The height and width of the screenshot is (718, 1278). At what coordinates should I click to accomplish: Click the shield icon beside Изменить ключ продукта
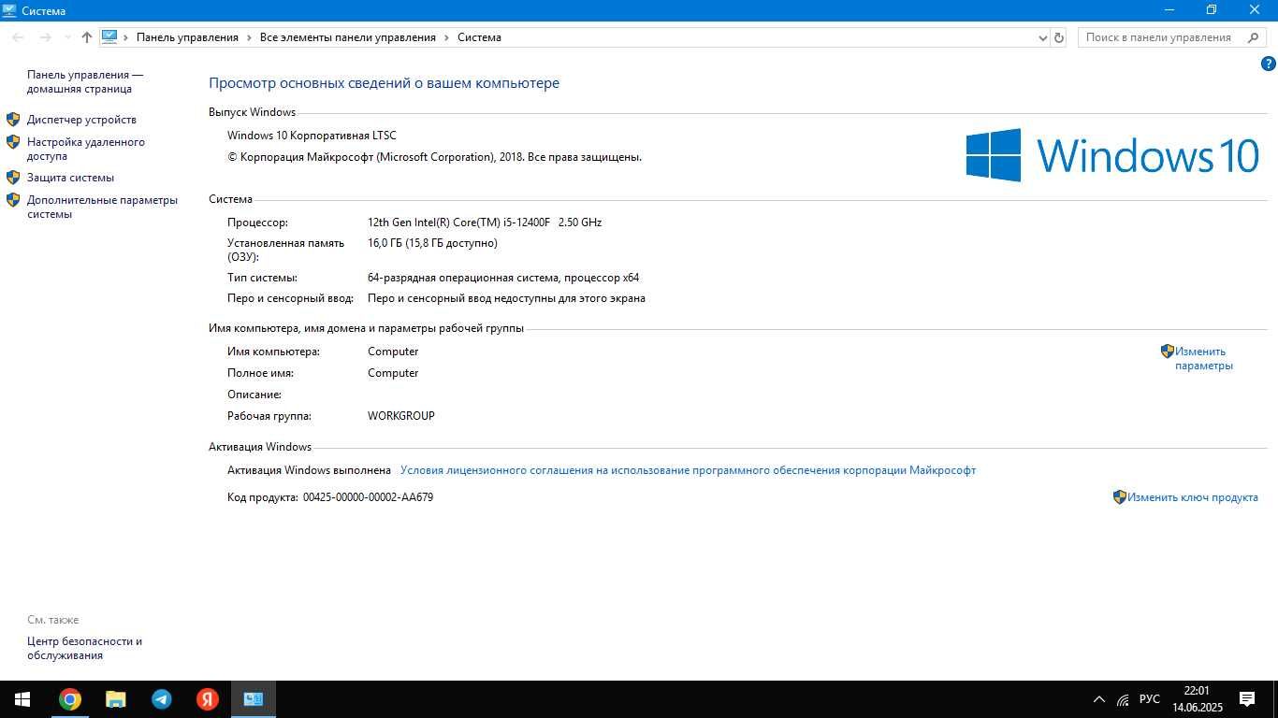(x=1119, y=497)
